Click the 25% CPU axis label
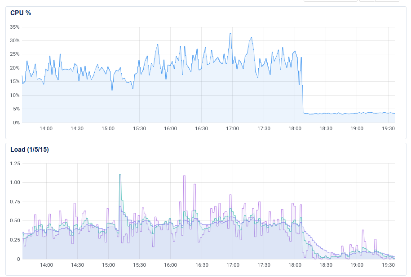 [x=15, y=54]
